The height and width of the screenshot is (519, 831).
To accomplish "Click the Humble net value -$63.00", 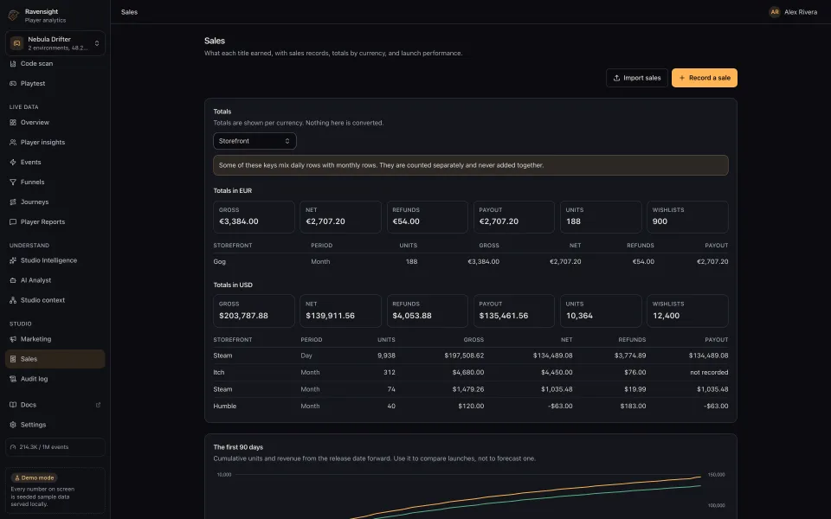I will coord(560,407).
